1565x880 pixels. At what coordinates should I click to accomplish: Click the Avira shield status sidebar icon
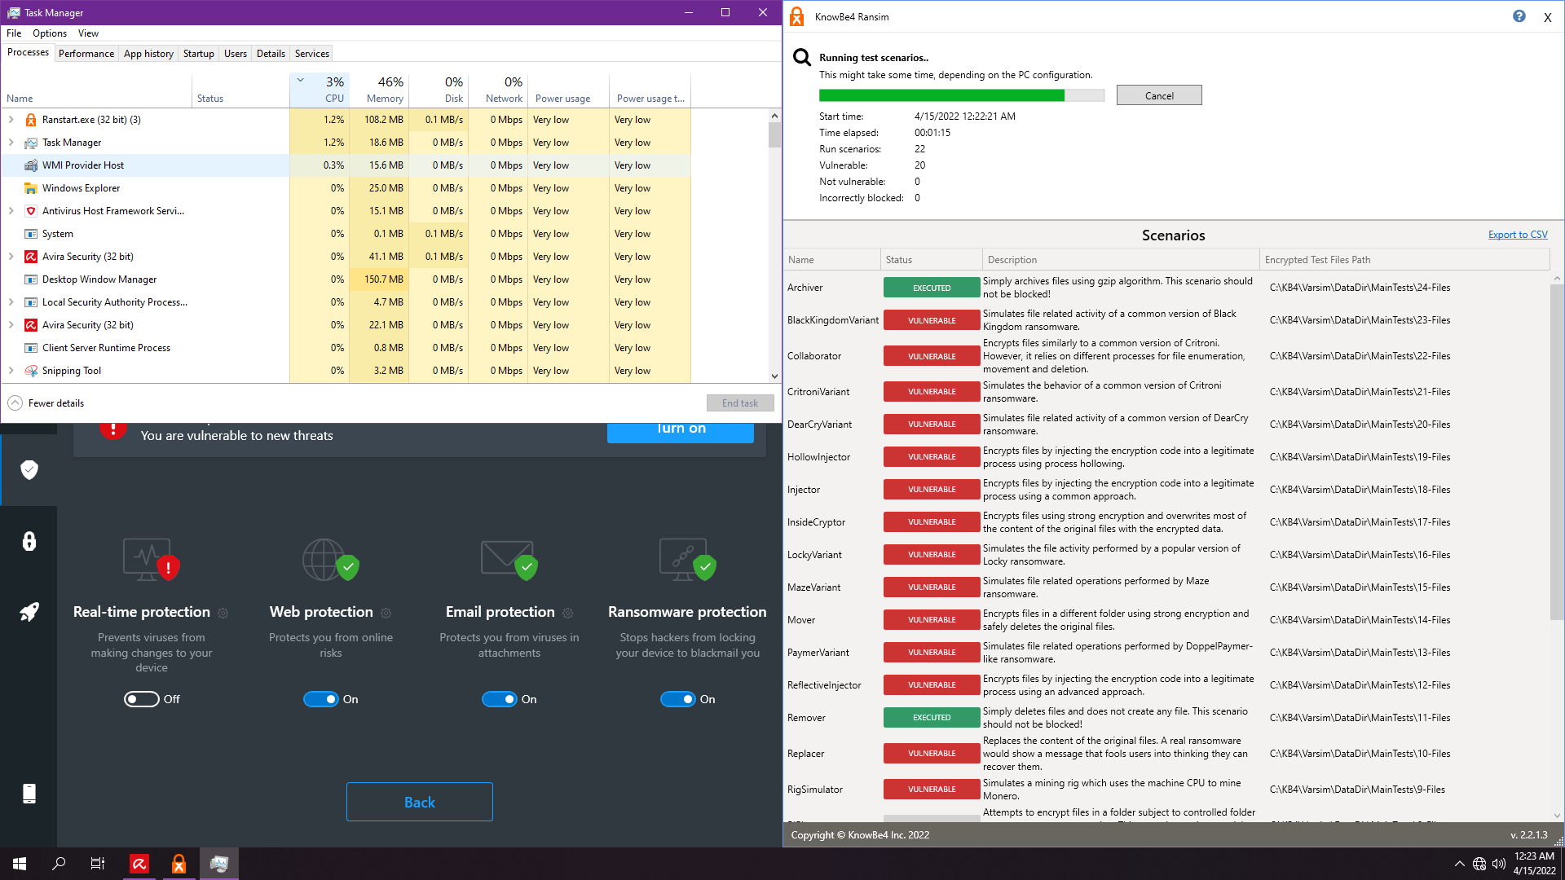[x=29, y=470]
